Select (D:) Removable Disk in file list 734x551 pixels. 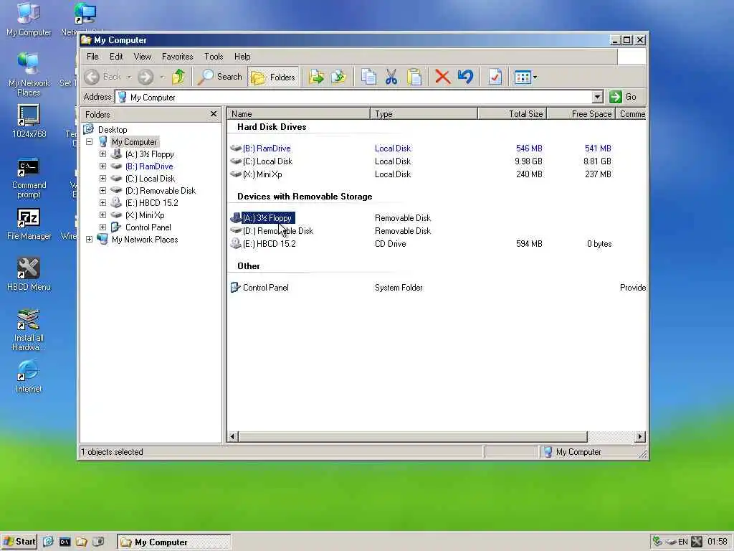278,231
